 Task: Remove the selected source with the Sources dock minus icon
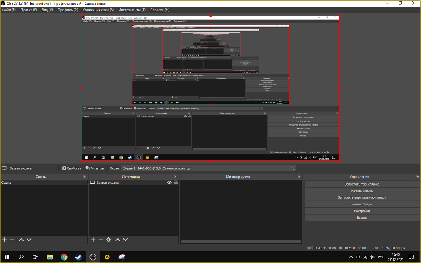(x=101, y=240)
